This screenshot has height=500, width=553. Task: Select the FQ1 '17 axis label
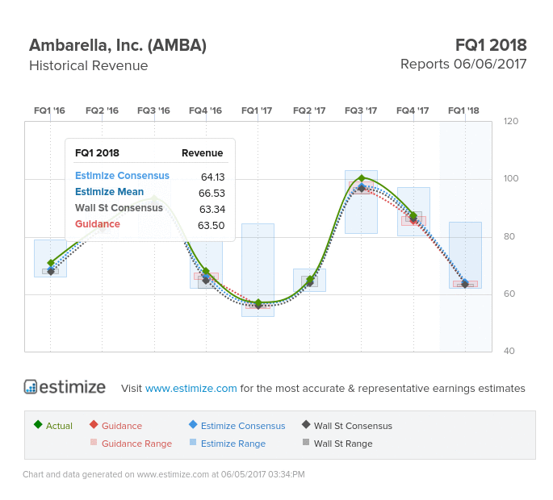click(x=257, y=110)
